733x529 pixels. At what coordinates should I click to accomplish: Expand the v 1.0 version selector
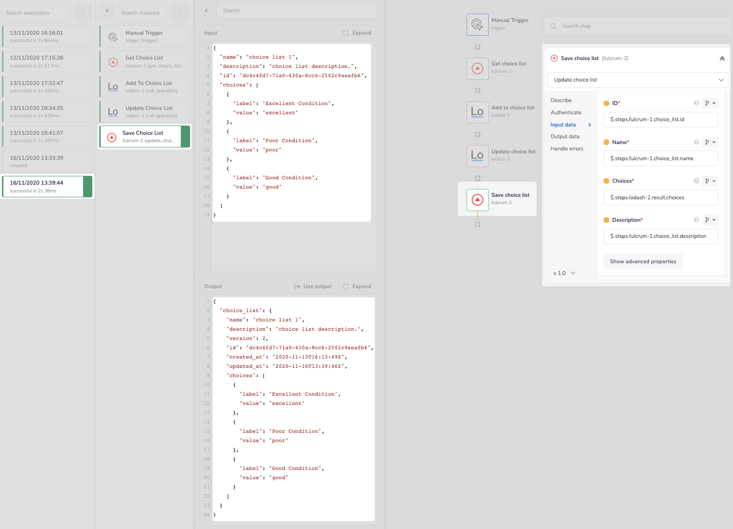pos(564,273)
